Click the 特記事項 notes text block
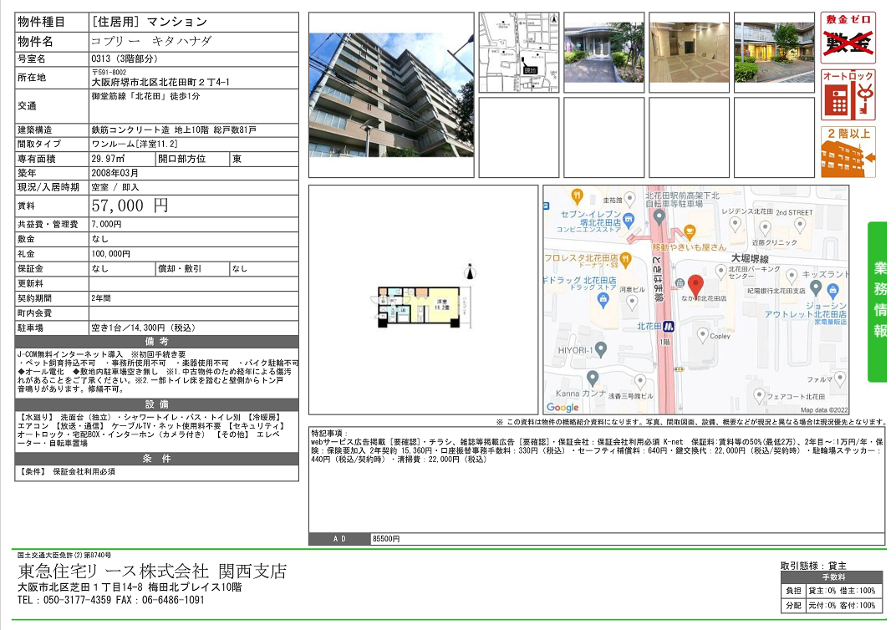 tap(597, 446)
